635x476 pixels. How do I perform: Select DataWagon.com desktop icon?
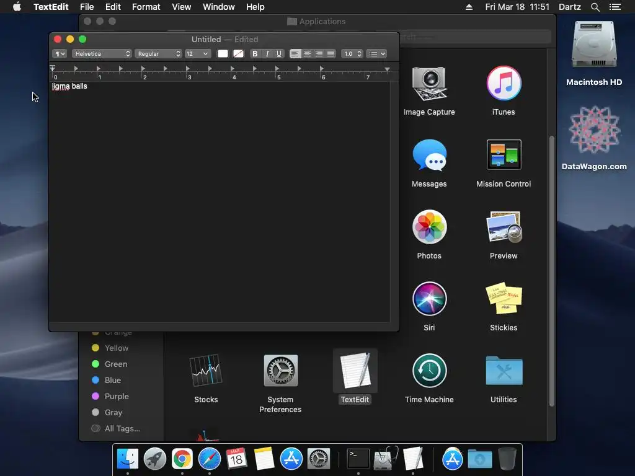point(594,138)
